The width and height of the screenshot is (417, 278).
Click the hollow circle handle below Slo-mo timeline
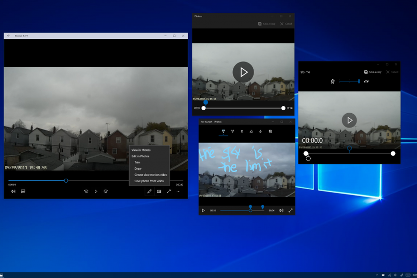[308, 158]
